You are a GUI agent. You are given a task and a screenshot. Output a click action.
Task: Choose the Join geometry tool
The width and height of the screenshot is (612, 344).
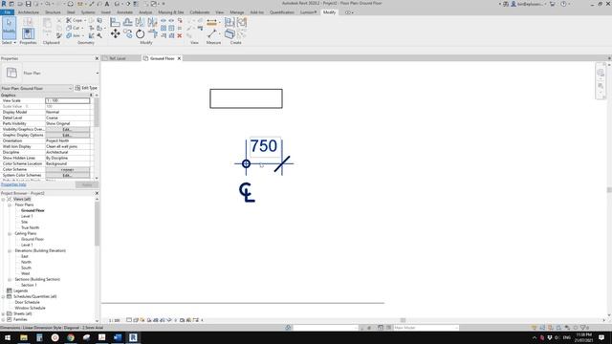tap(74, 35)
